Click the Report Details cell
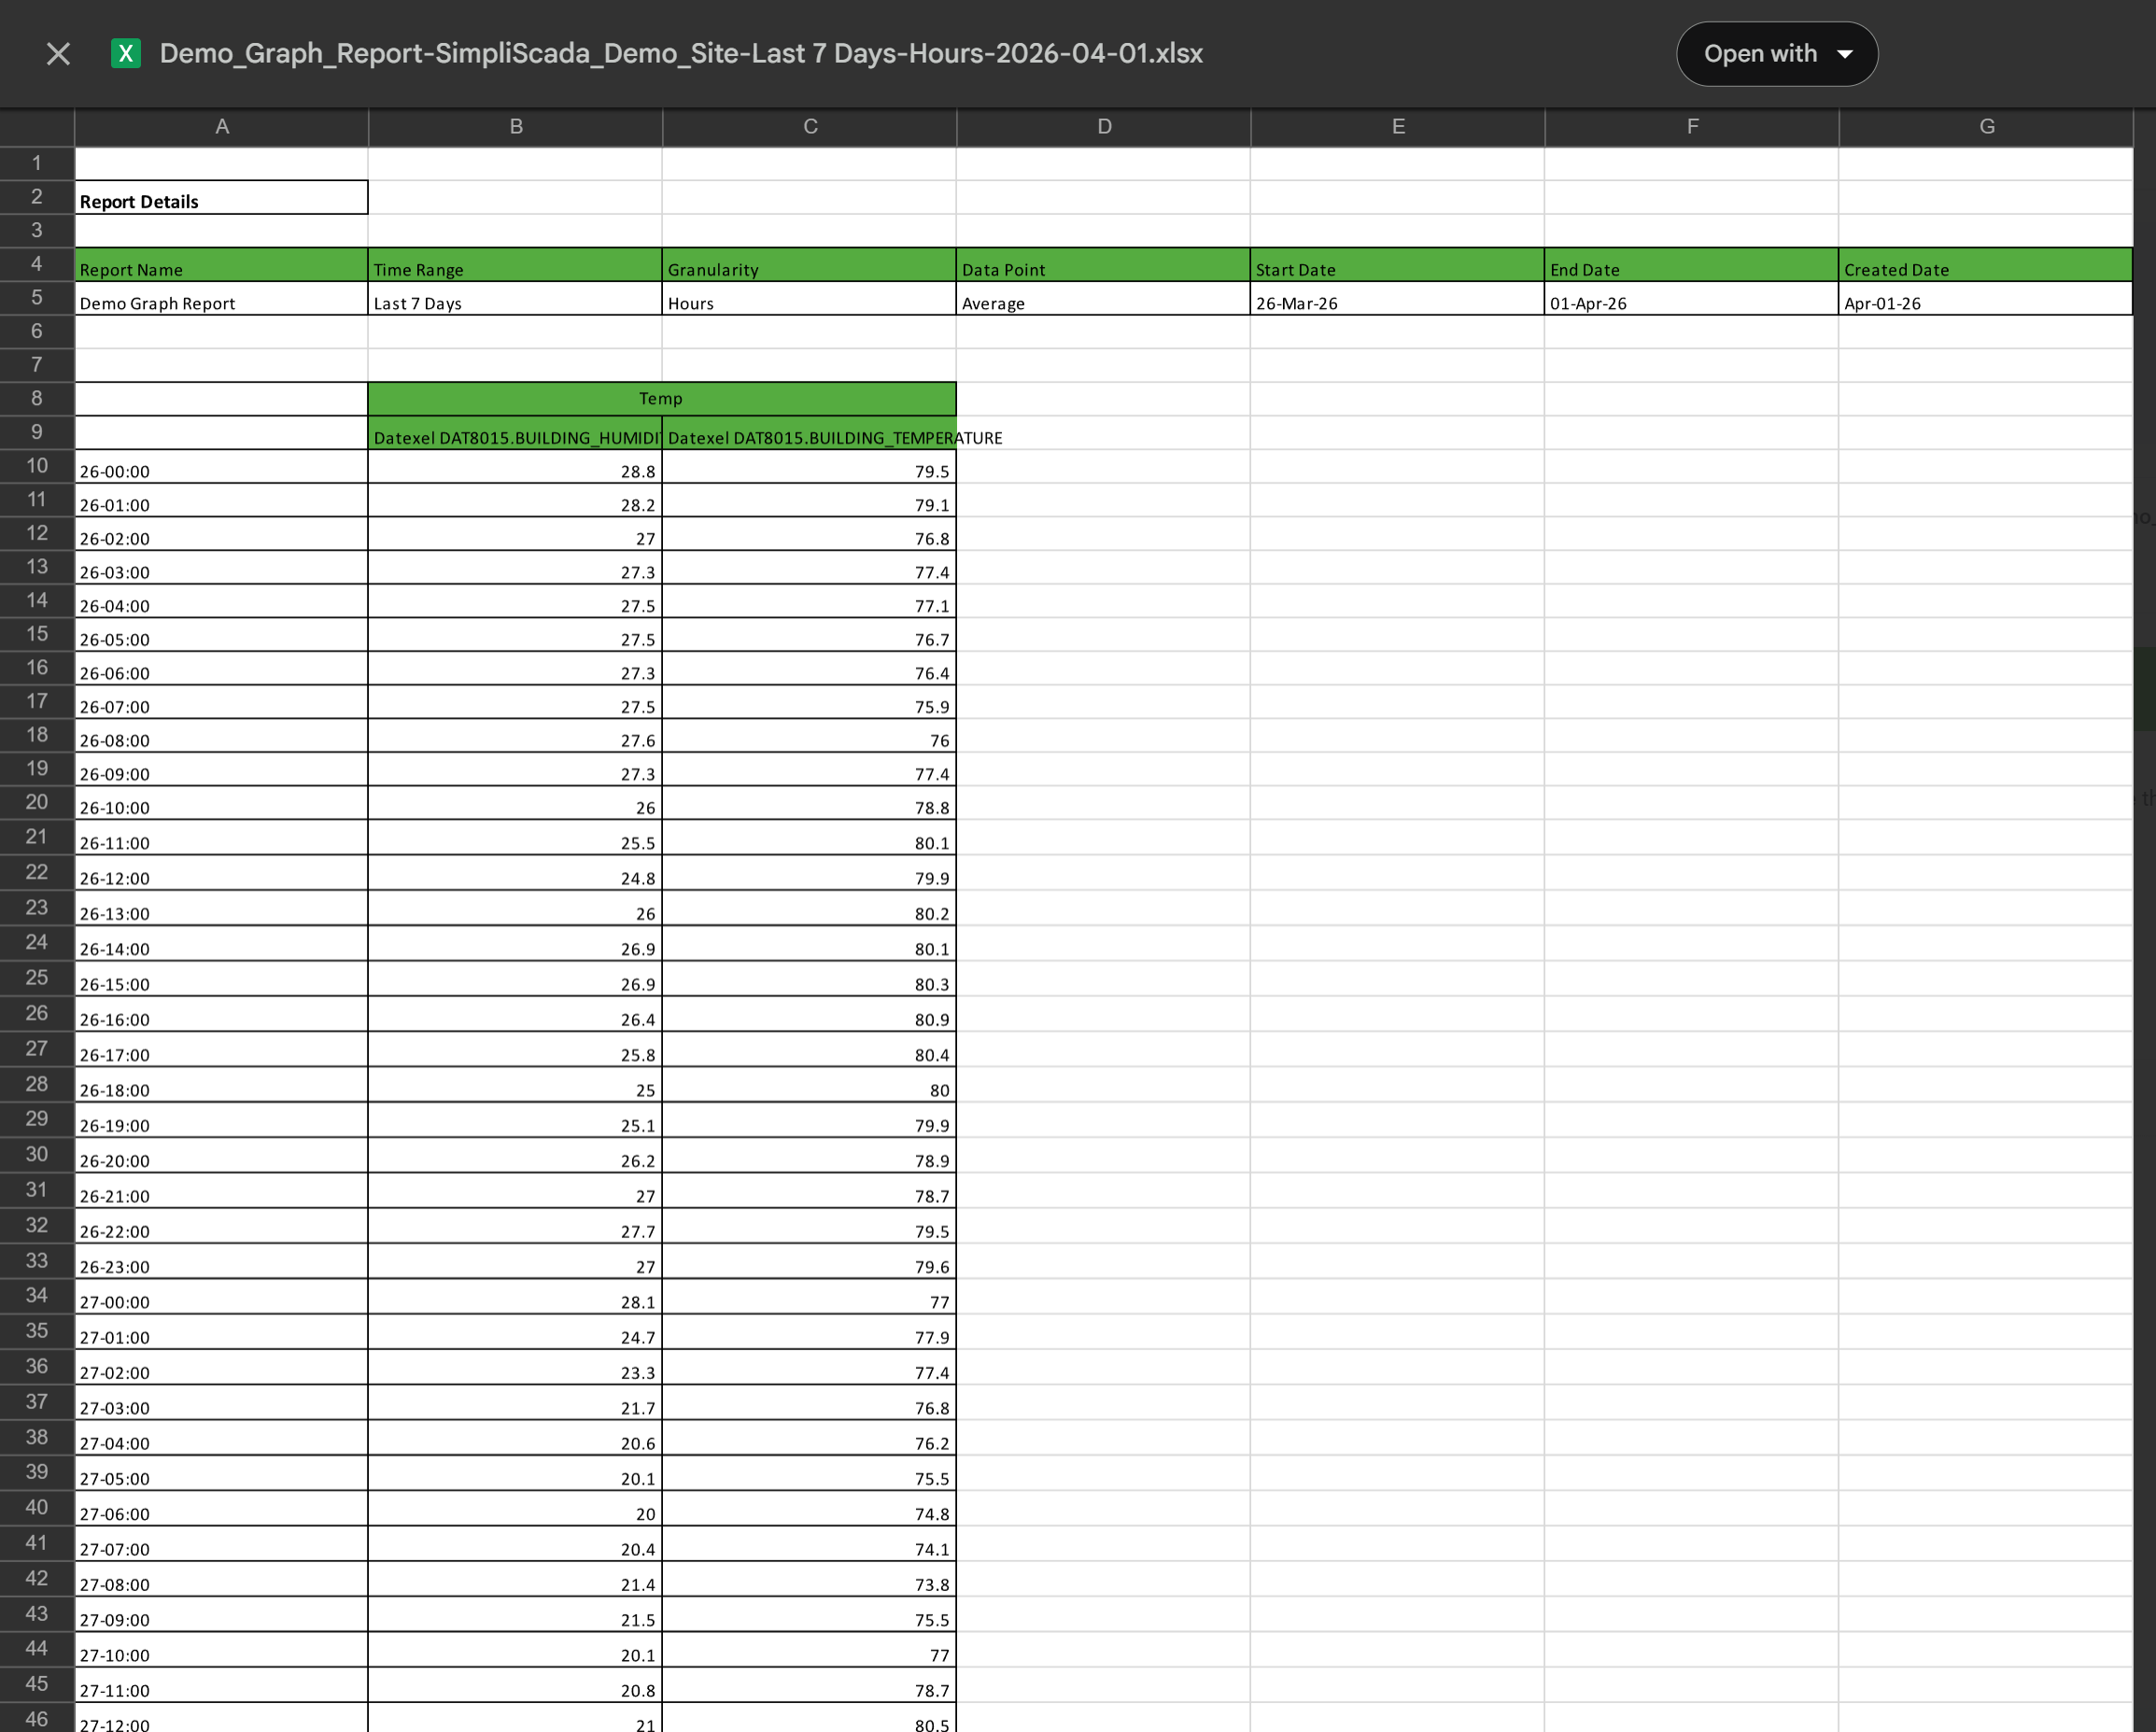Screen dimensions: 2156x1732 222,198
